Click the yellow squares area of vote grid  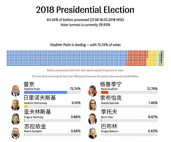(x=152, y=58)
